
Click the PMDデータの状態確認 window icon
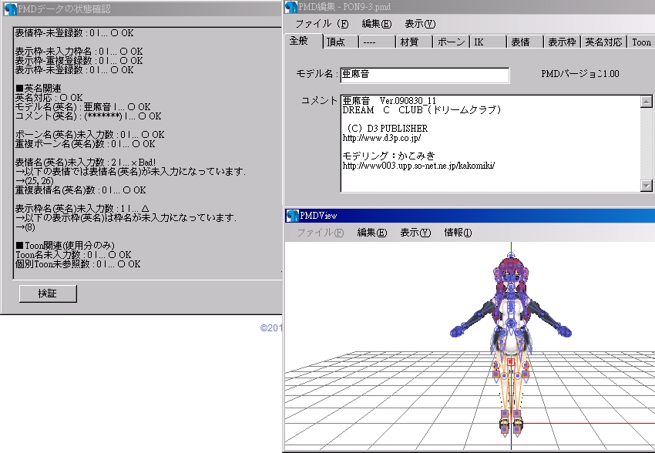pyautogui.click(x=10, y=9)
